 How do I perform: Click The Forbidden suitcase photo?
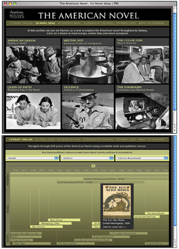[142, 111]
